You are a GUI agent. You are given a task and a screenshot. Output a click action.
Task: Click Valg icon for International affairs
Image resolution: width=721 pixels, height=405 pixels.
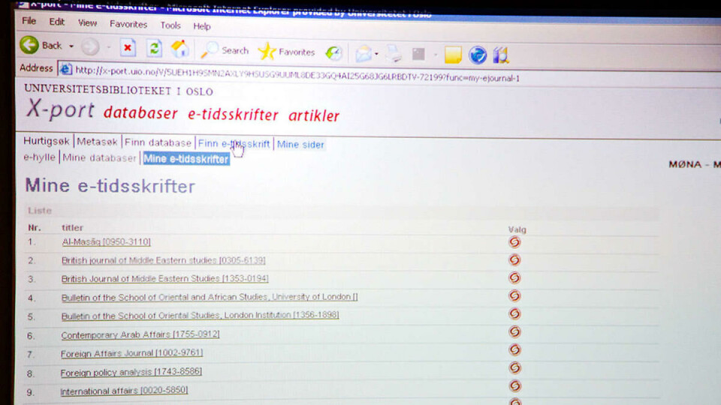pyautogui.click(x=514, y=385)
